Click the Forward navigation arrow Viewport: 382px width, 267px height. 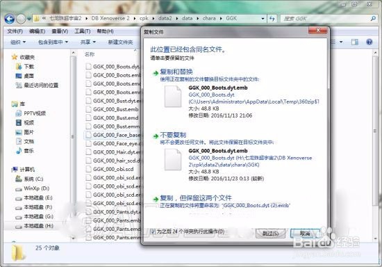[x=21, y=19]
